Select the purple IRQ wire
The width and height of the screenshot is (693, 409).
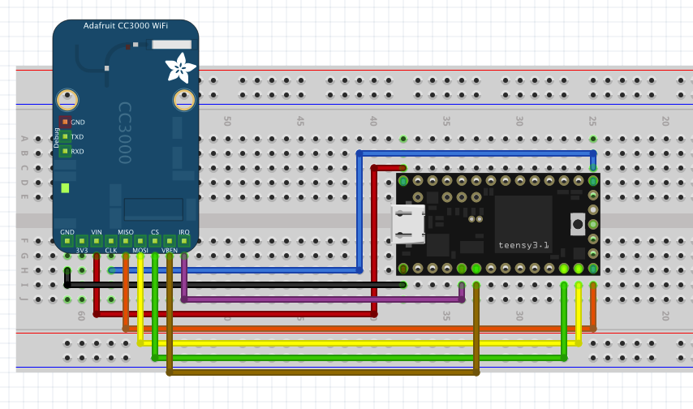pos(323,299)
